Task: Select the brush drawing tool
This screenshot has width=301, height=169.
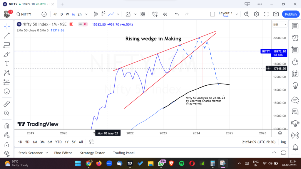Action: pos(7,54)
